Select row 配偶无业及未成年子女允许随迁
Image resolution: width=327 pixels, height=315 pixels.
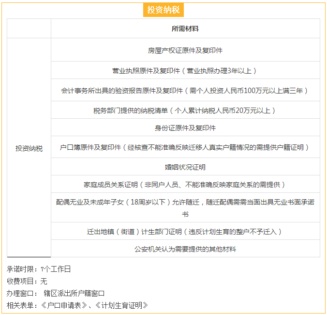185,207
